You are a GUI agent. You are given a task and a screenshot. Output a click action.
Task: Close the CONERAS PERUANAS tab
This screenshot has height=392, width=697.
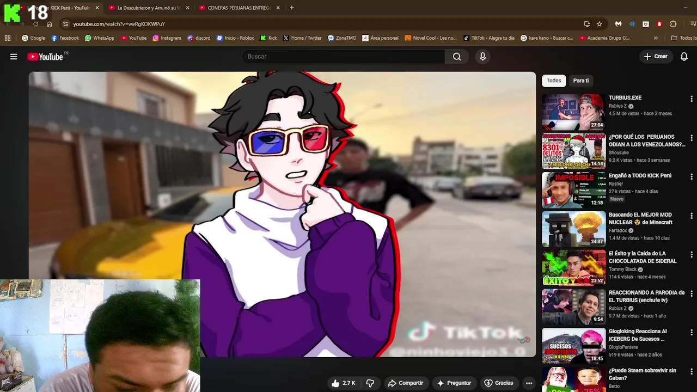[278, 8]
